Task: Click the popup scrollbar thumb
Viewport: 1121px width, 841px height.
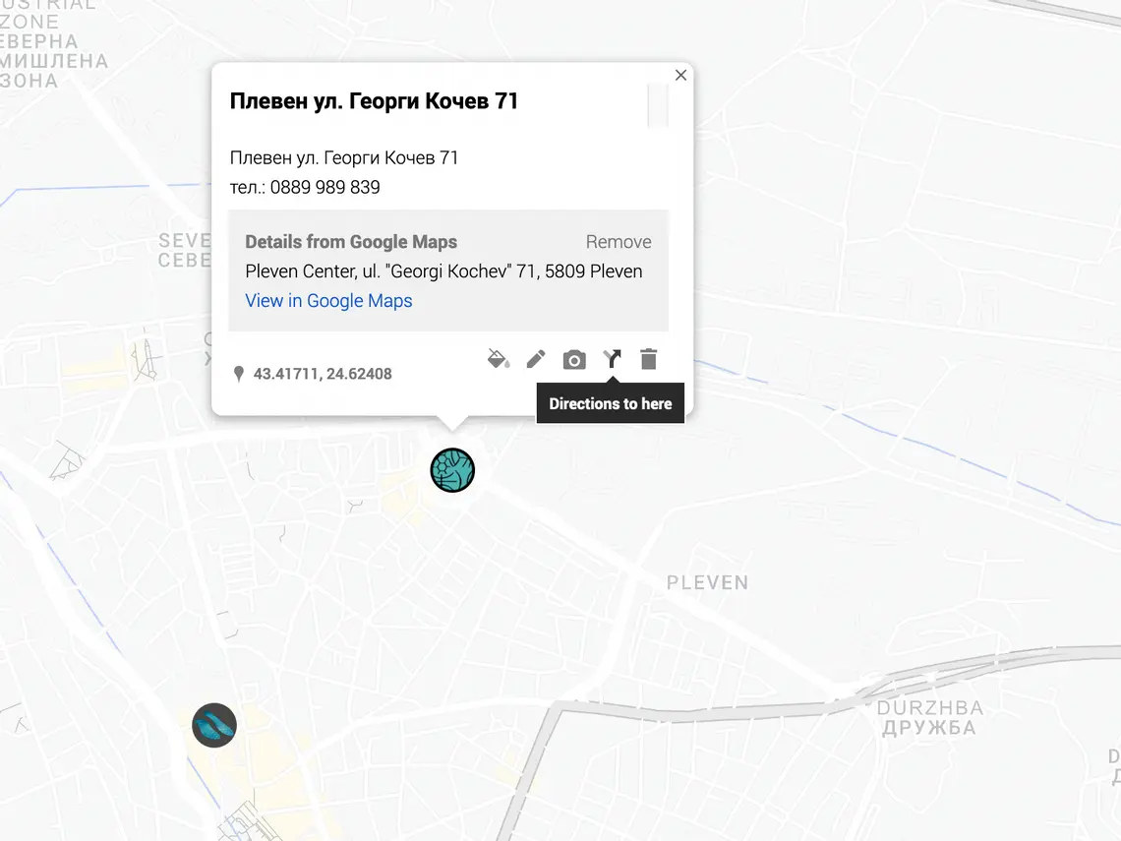Action: point(658,105)
